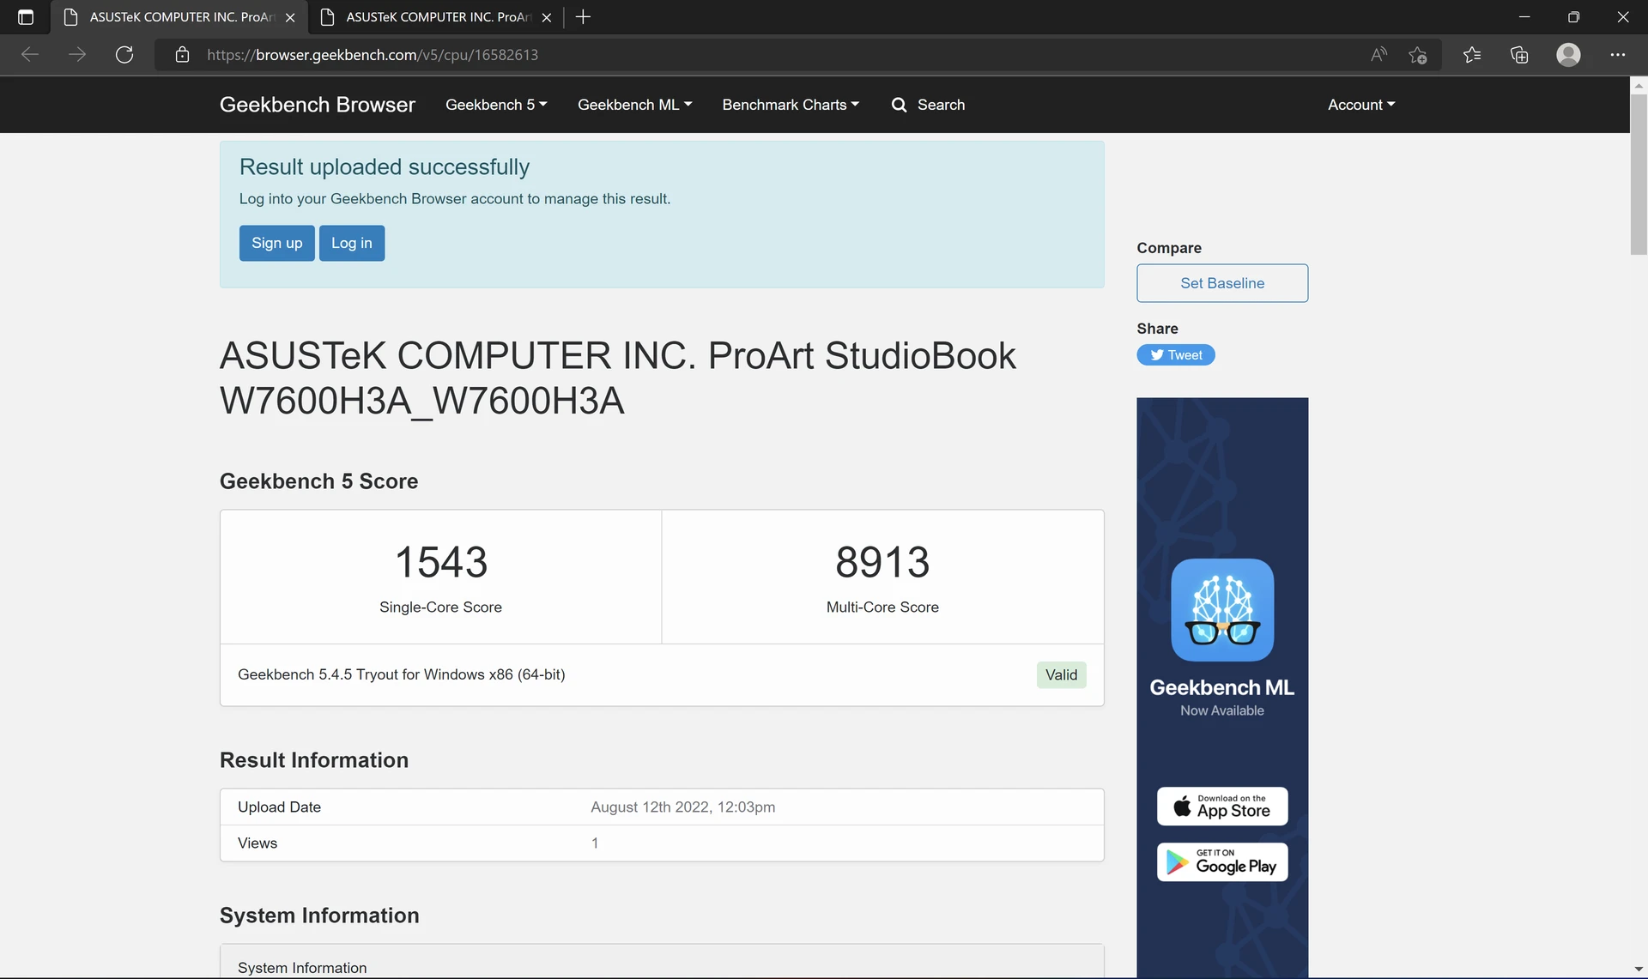The width and height of the screenshot is (1648, 979).
Task: Click the Sign up button
Action: tap(276, 243)
